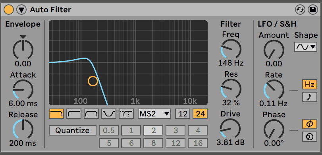Click the Envelope 0.00 amount value

23,64
